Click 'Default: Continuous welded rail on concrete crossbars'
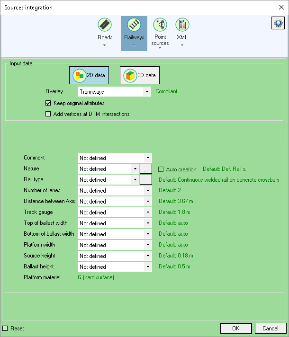This screenshot has height=337, width=289. pos(219,180)
